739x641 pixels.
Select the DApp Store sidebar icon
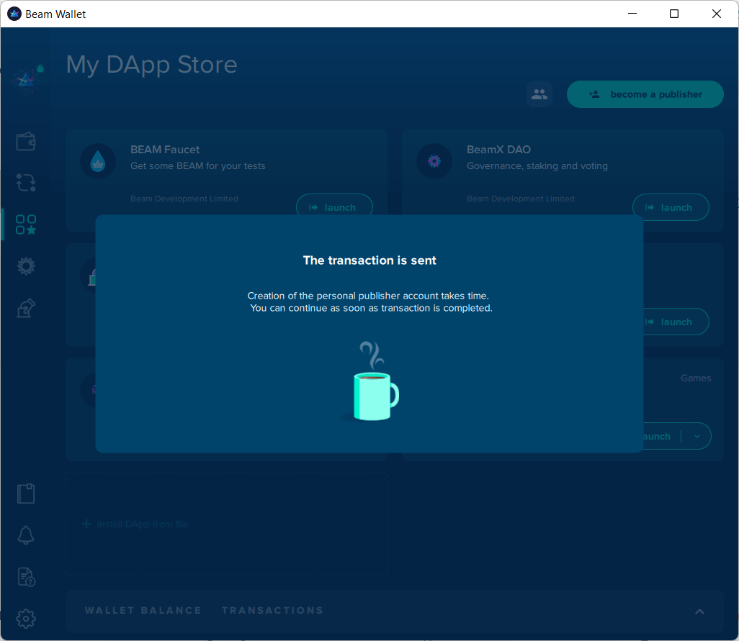26,224
